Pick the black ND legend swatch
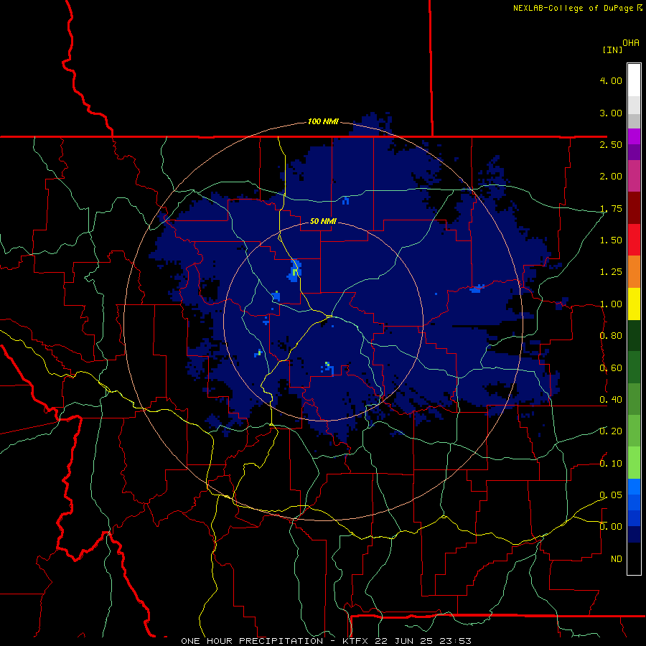This screenshot has height=646, width=646. coord(634,558)
